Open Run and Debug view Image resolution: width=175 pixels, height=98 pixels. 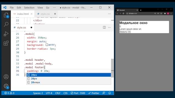[6, 34]
